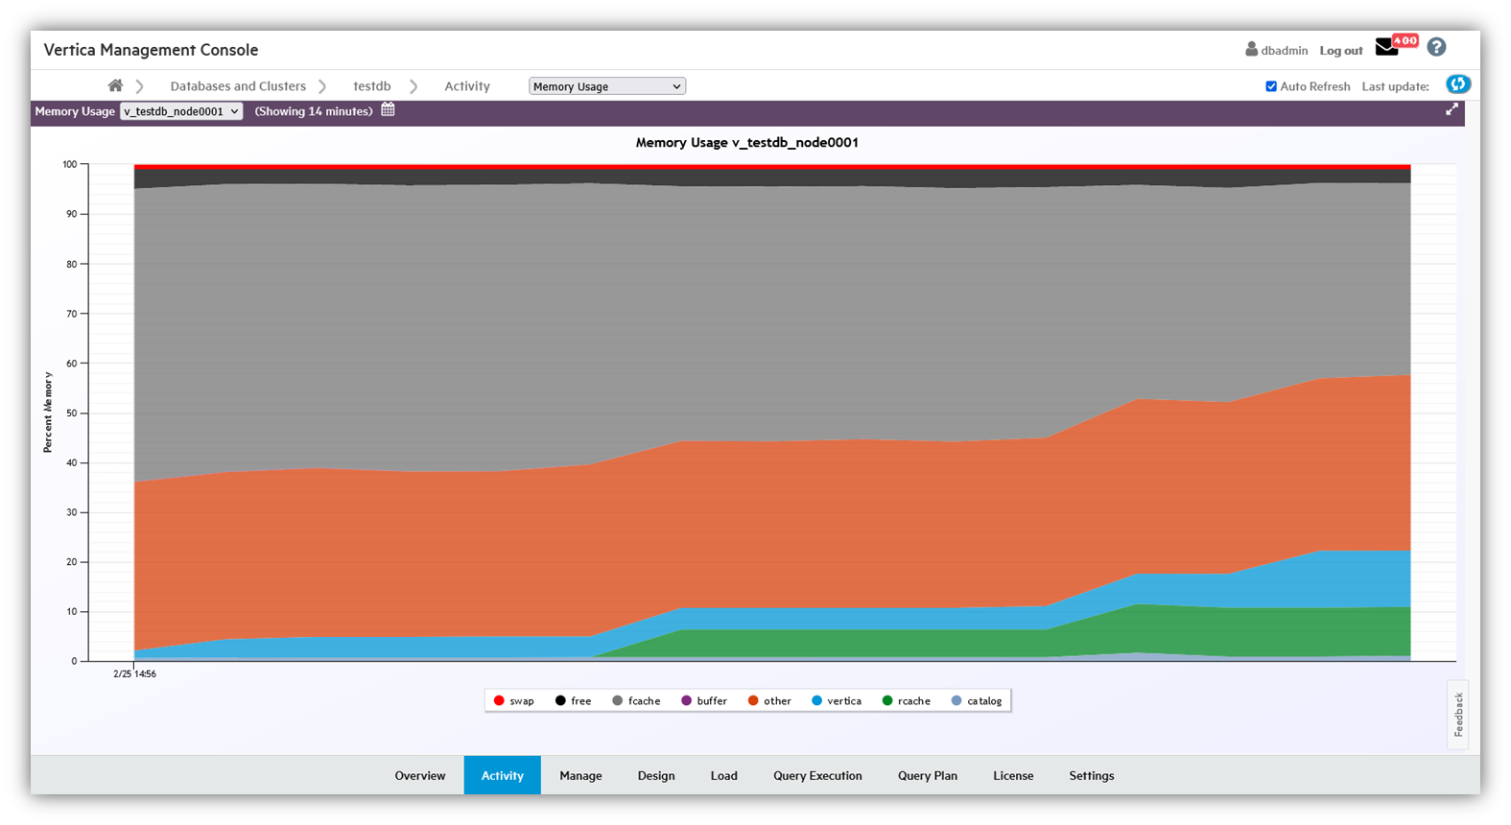Viewport: 1511px width, 825px height.
Task: Open the Feedback side tab
Action: [1458, 715]
